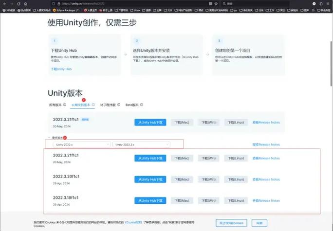
Task: Click info icon next to 补丁程序版 tab
Action: pyautogui.click(x=119, y=105)
